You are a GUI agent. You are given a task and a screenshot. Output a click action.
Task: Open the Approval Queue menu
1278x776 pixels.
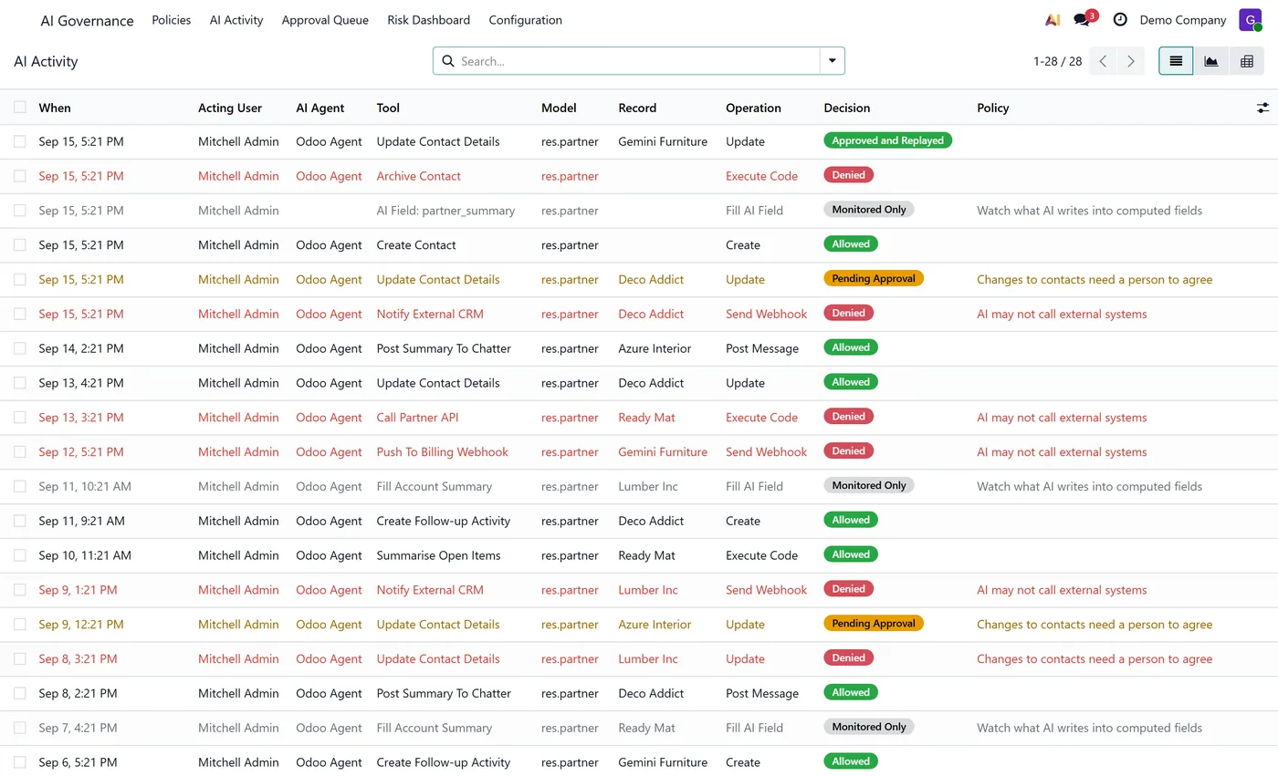pyautogui.click(x=325, y=20)
